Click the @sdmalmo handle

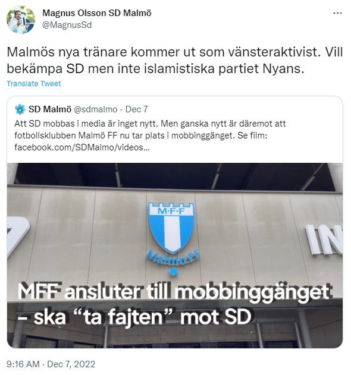coord(96,109)
